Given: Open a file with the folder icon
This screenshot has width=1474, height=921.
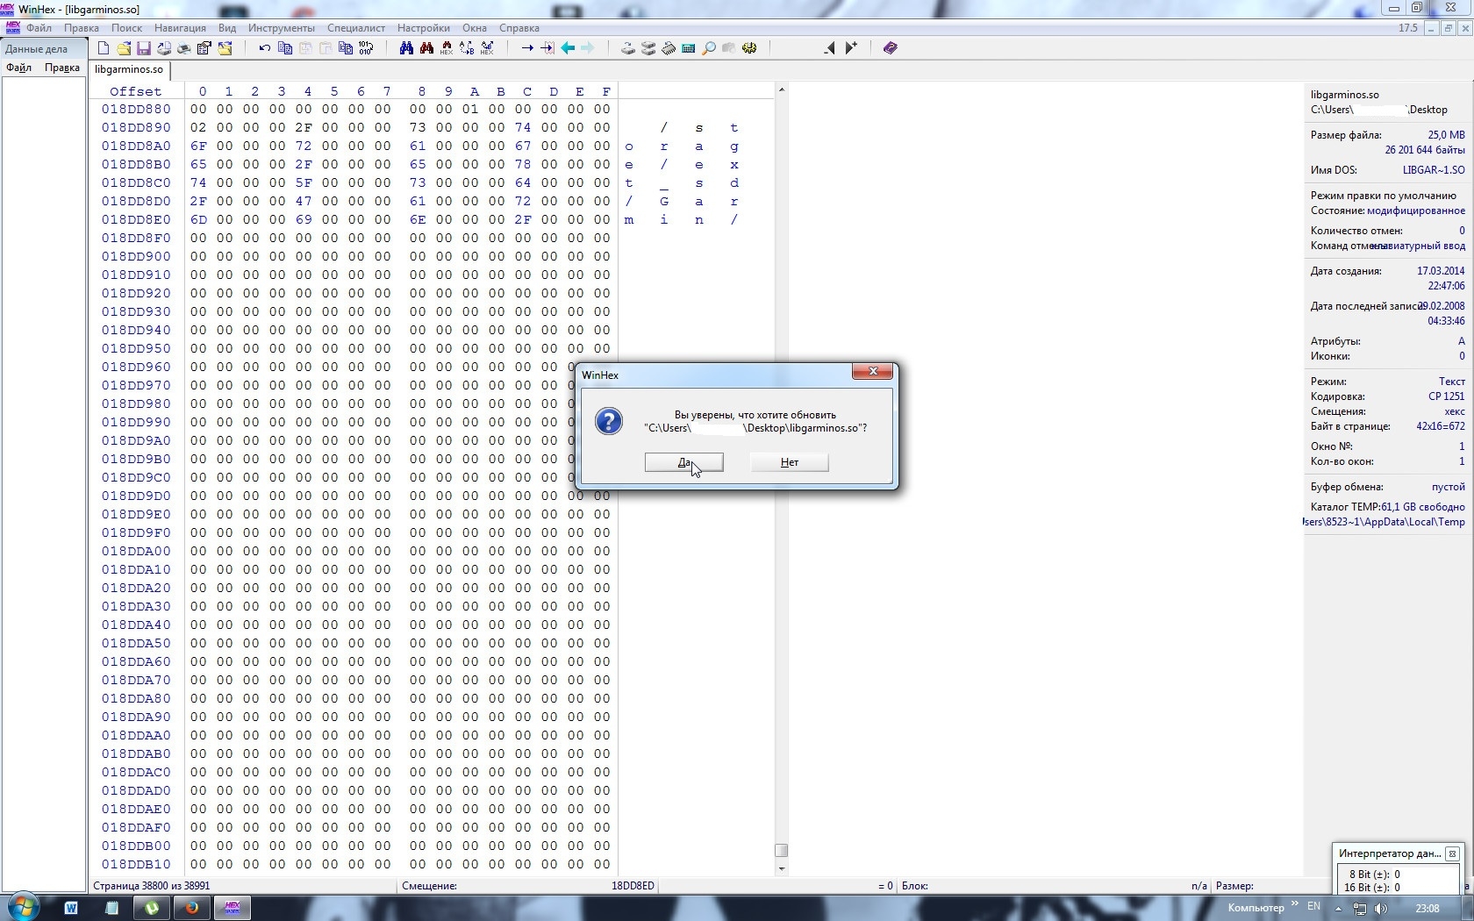Looking at the screenshot, I should (x=124, y=48).
